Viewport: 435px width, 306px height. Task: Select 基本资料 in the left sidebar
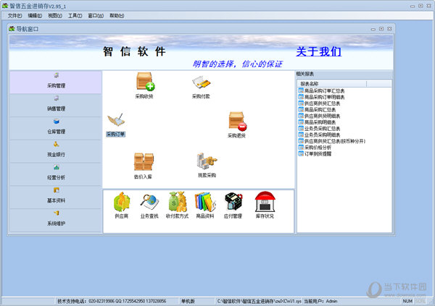pyautogui.click(x=56, y=197)
